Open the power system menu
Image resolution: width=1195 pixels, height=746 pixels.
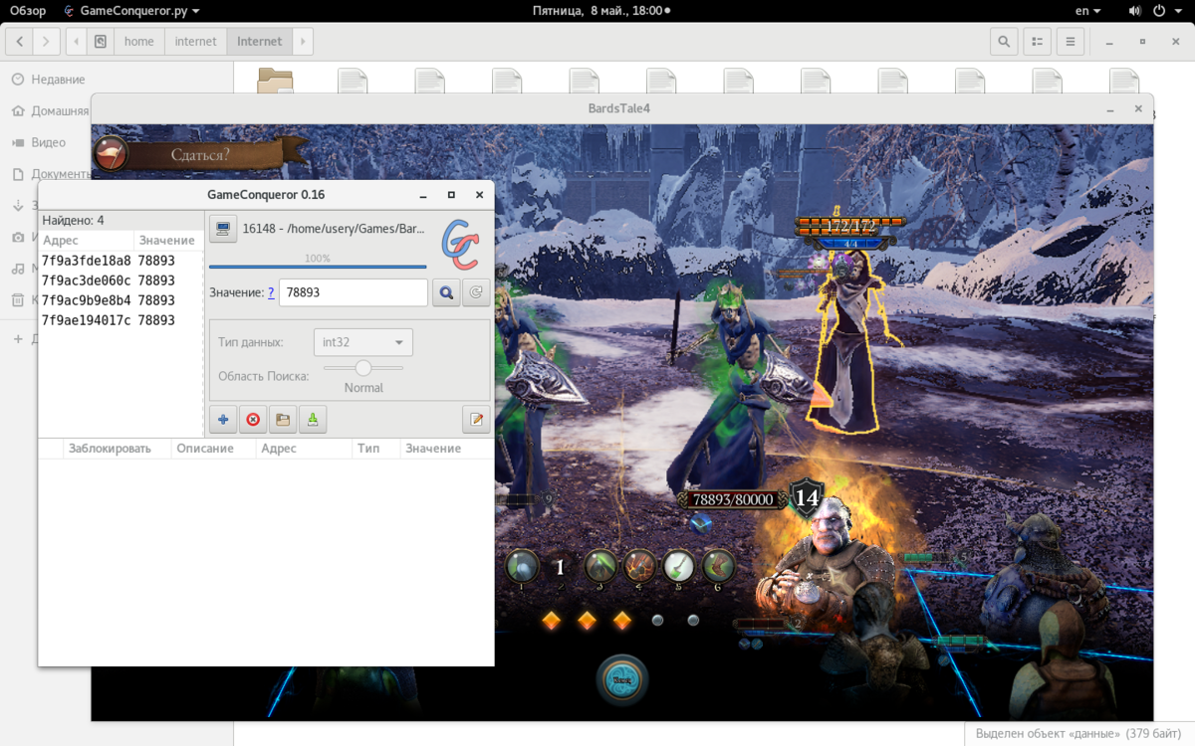coord(1165,11)
